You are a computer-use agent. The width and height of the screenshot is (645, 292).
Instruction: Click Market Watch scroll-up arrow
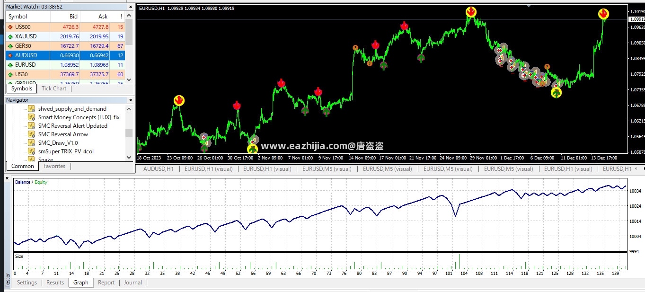tap(129, 16)
